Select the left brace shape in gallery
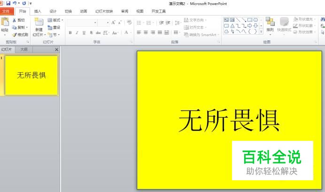 (250, 31)
